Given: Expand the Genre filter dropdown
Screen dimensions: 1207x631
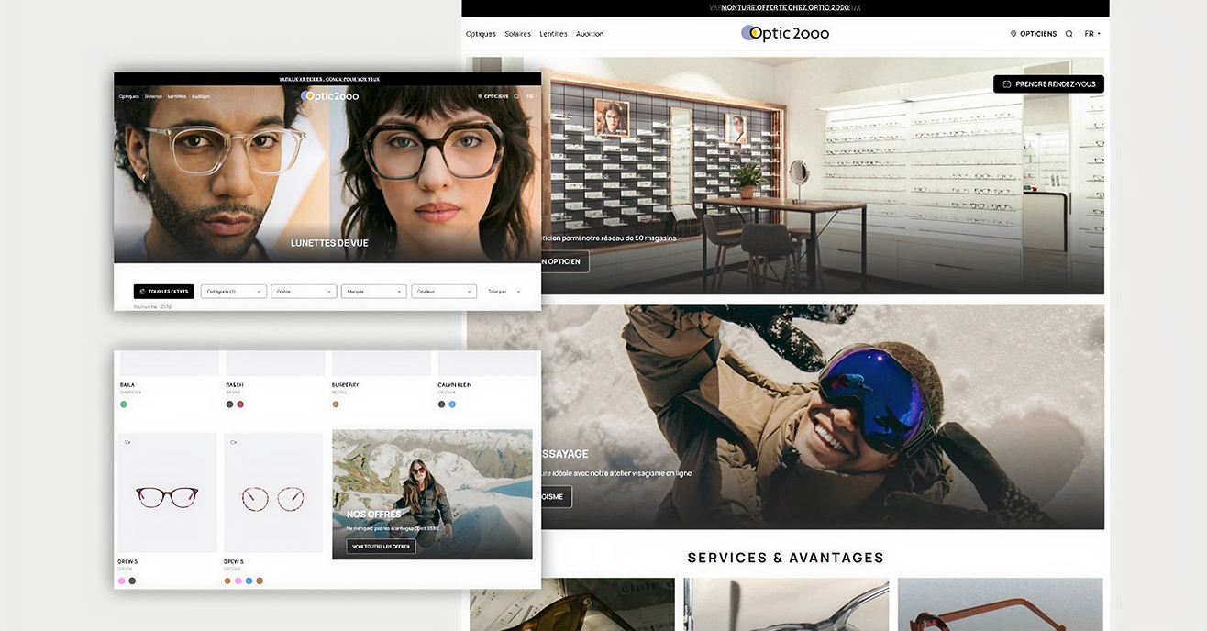Looking at the screenshot, I should pos(304,292).
